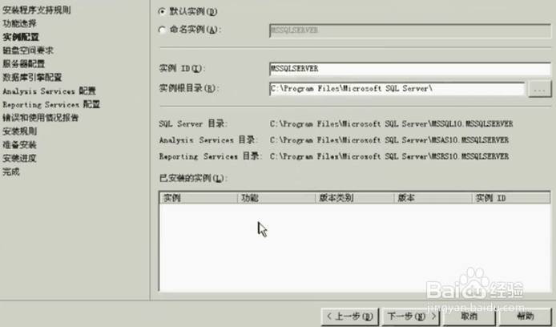Screen dimensions: 556x327
Task: Click the 帮助 help button
Action: tap(525, 317)
